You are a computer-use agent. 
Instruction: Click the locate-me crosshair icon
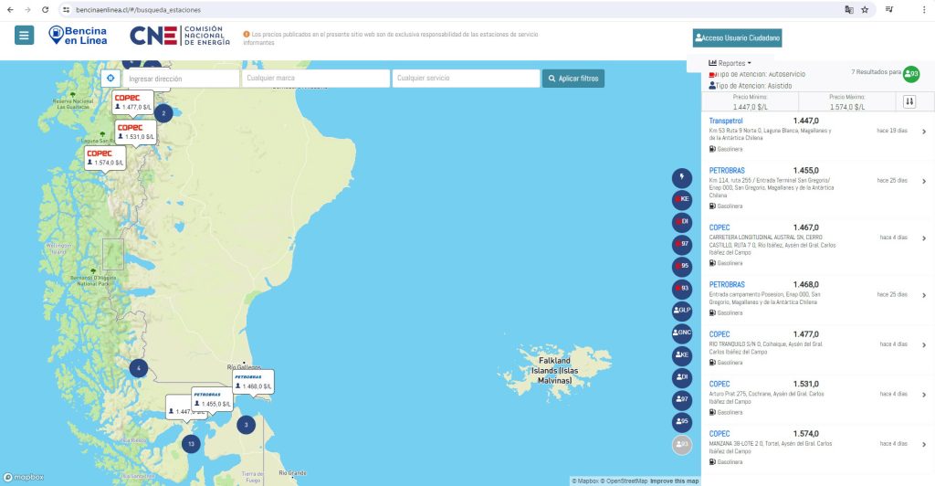tap(111, 79)
